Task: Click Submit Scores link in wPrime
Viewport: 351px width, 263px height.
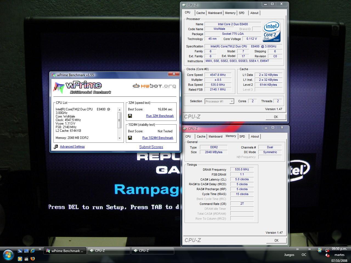Action: coord(151,147)
